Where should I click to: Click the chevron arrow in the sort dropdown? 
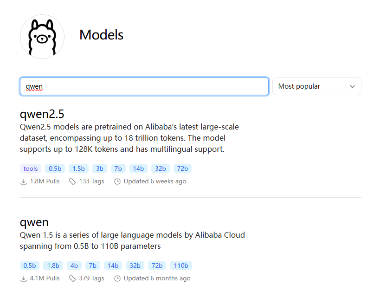[352, 86]
